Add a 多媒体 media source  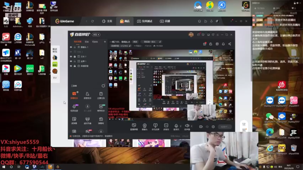tap(166, 127)
